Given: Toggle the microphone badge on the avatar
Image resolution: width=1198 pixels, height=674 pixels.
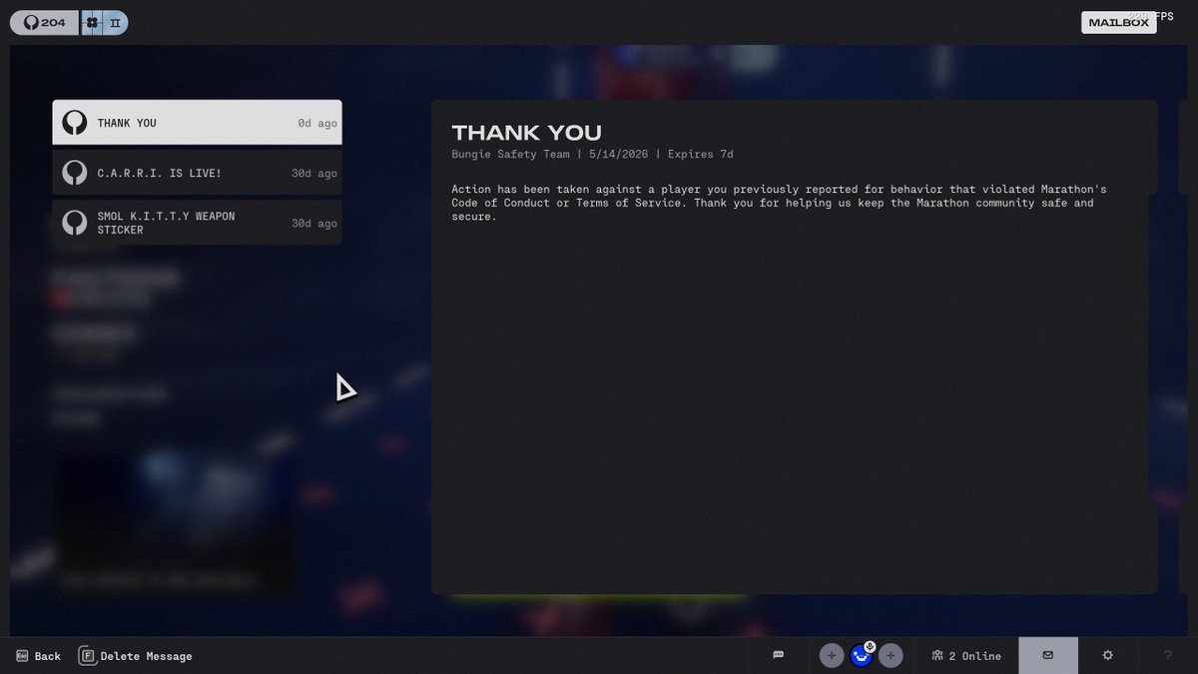Looking at the screenshot, I should 871,647.
